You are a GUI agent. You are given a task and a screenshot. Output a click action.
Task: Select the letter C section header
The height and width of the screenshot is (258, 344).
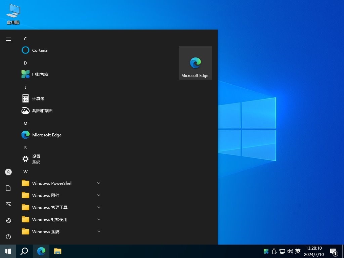click(x=25, y=39)
